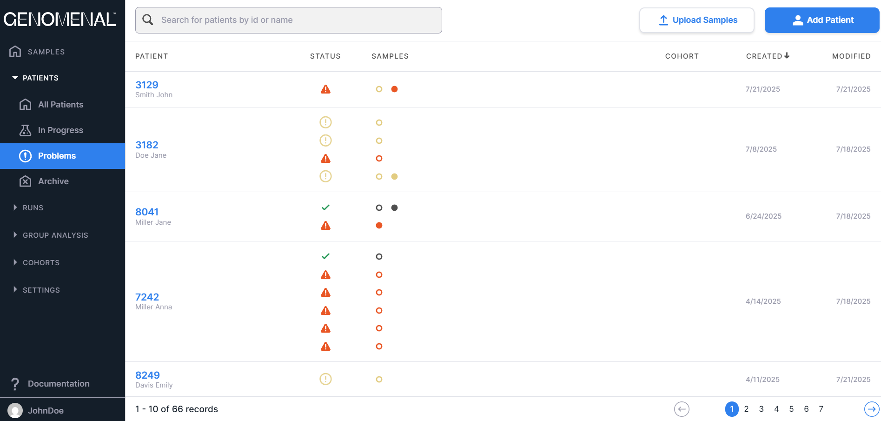The width and height of the screenshot is (881, 421).
Task: Open patient 7242 record link
Action: pos(147,297)
